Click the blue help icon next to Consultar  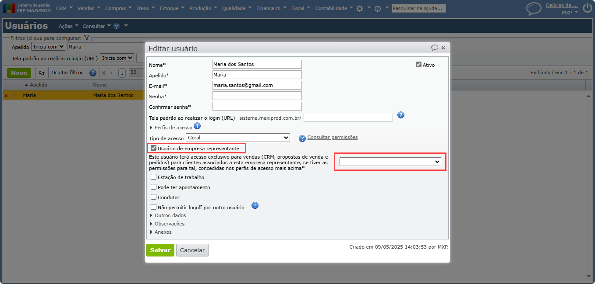click(117, 26)
